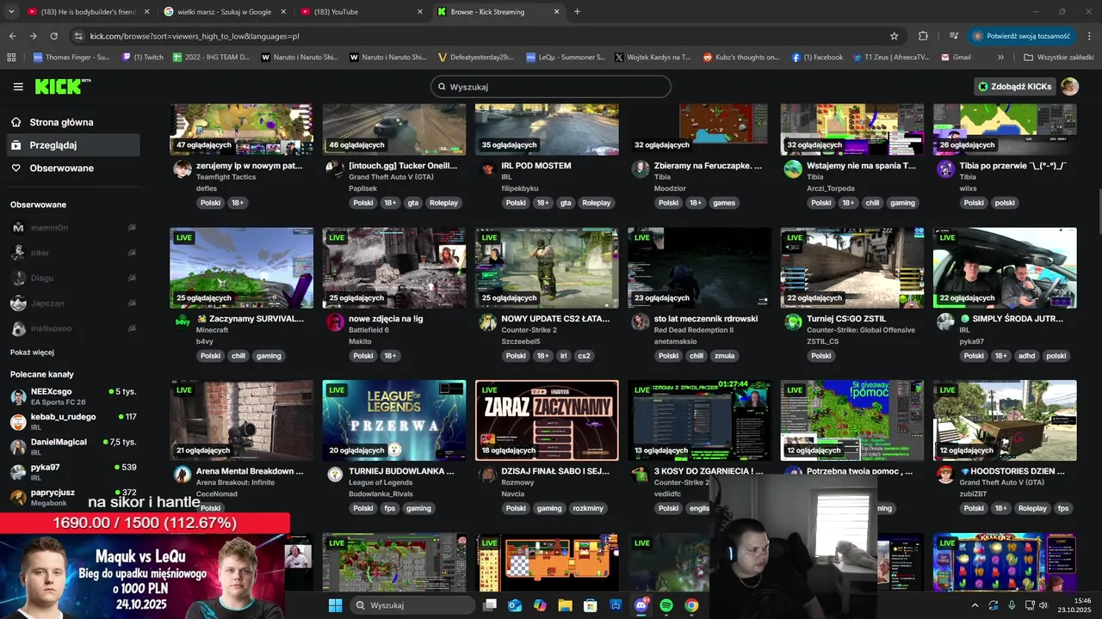View site information icon in address bar
This screenshot has height=619, width=1102.
(78, 36)
